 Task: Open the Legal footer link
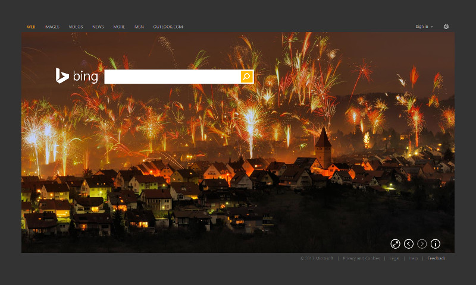[394, 258]
